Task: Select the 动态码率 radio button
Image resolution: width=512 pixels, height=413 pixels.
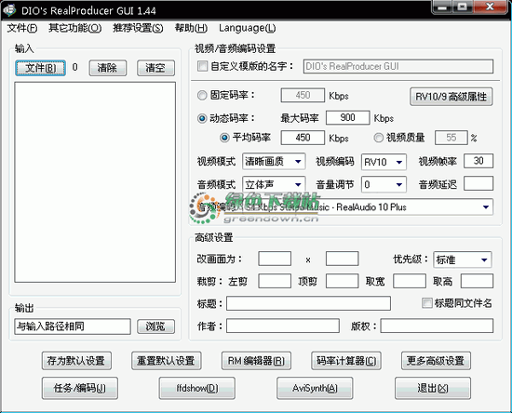Action: coord(202,118)
